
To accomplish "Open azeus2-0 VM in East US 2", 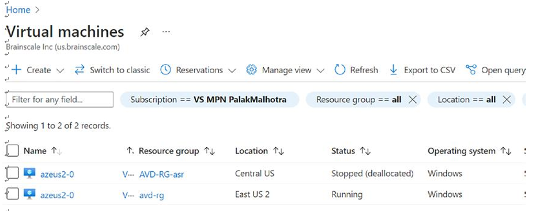I will point(57,195).
